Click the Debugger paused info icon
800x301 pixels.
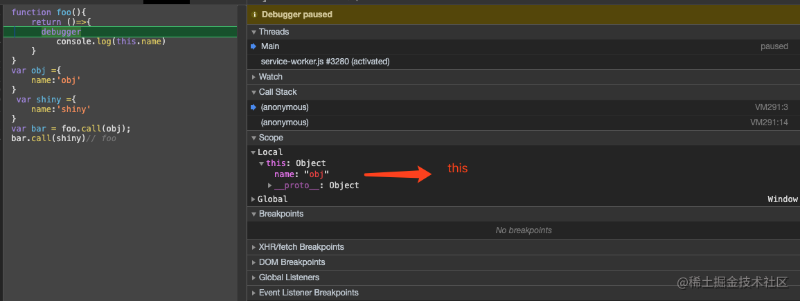254,15
